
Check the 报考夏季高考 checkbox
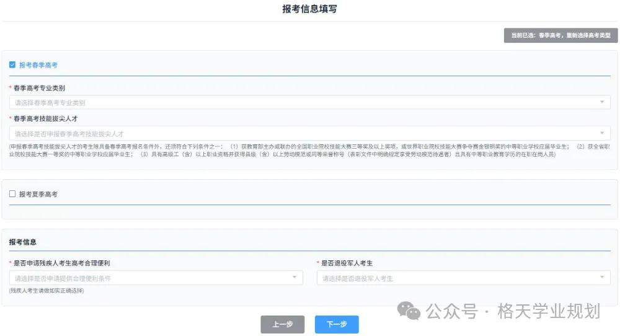(x=12, y=193)
